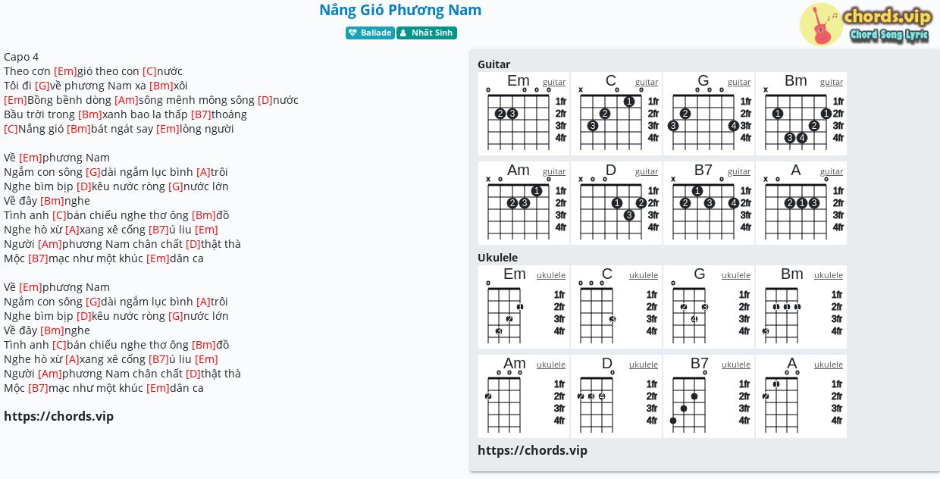View the B7 guitar chord diagram
The image size is (940, 479).
point(708,203)
